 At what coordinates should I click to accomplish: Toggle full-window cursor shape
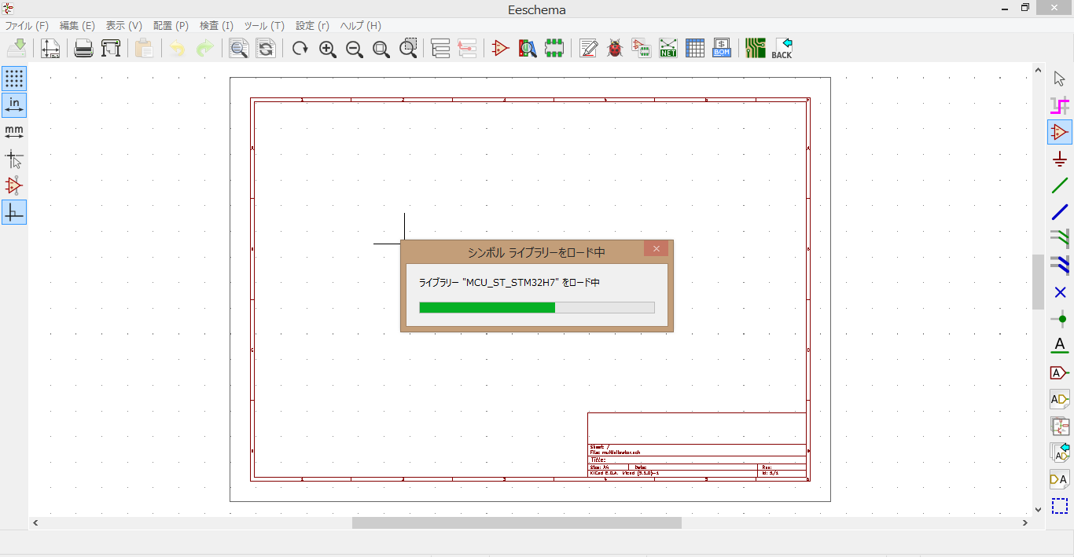coord(14,159)
